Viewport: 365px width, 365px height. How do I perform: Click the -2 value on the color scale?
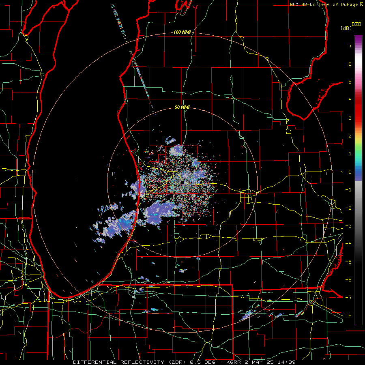(x=348, y=208)
